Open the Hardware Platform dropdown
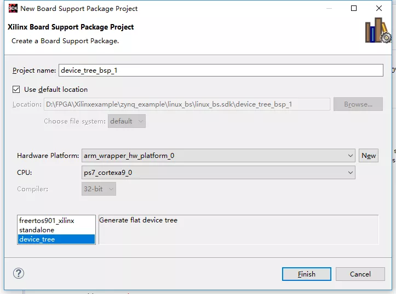 [219, 156]
